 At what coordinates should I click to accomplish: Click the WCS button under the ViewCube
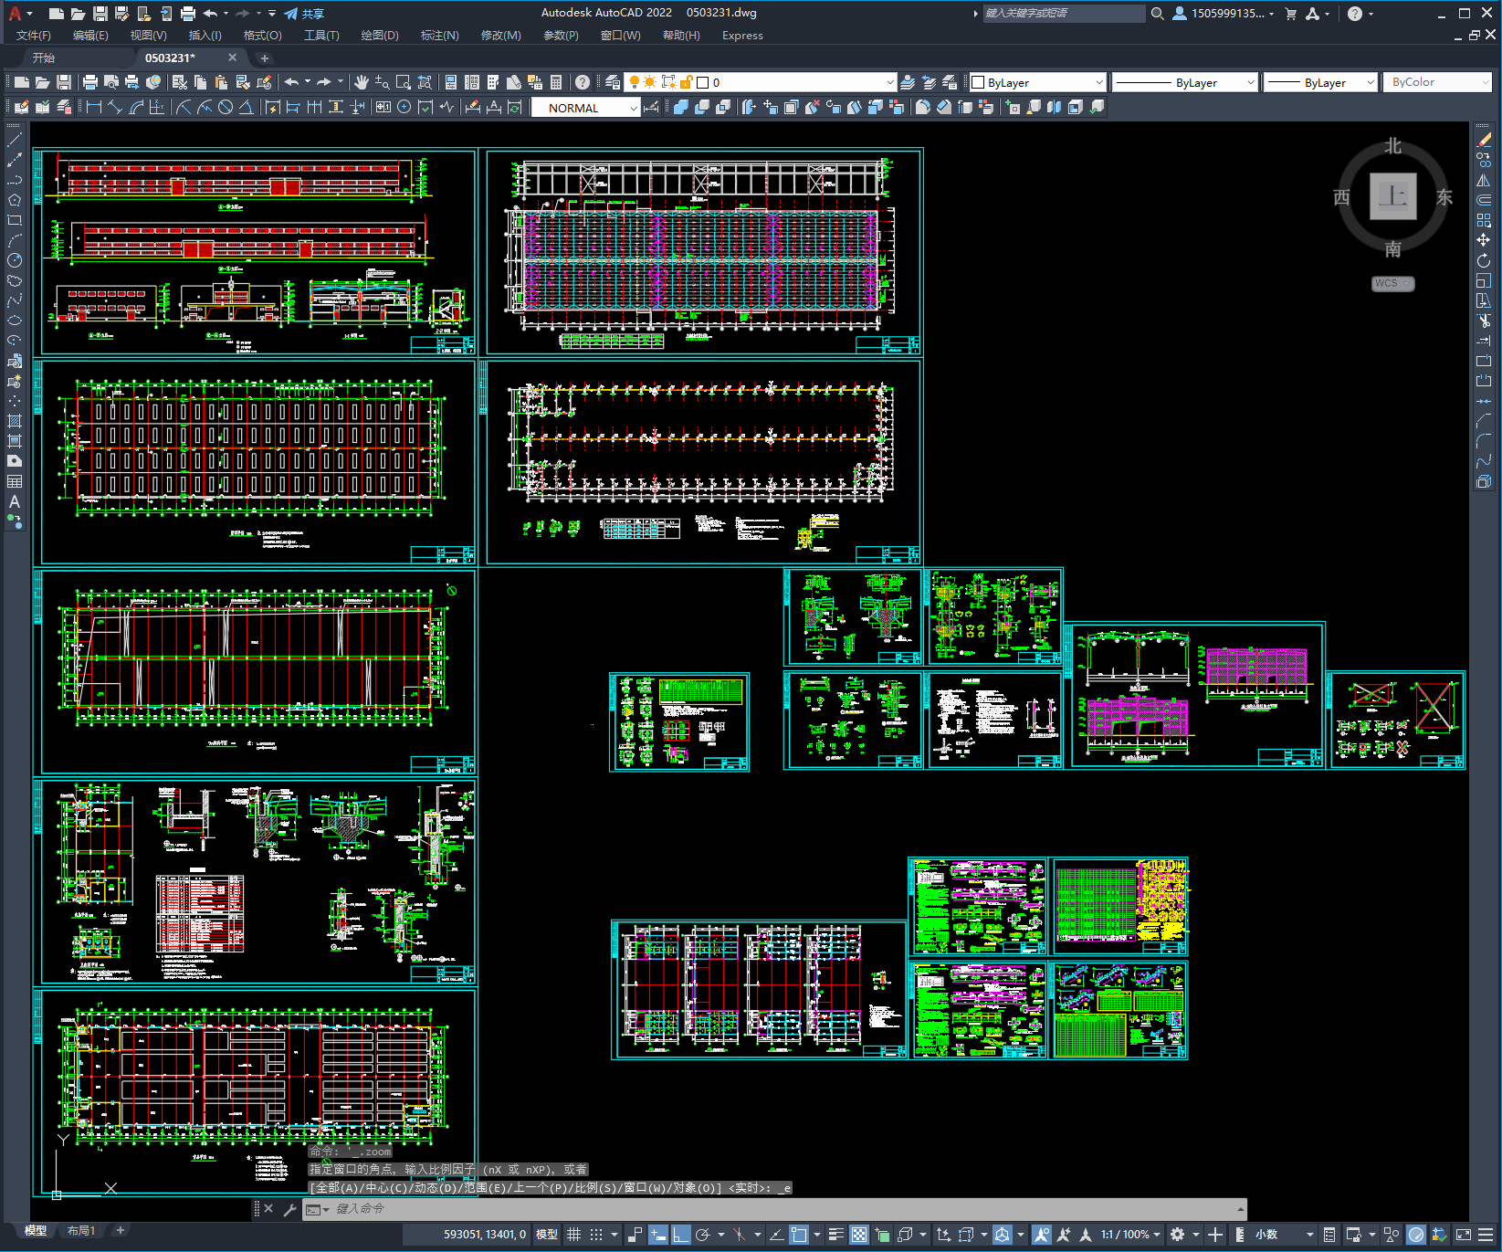coord(1392,283)
